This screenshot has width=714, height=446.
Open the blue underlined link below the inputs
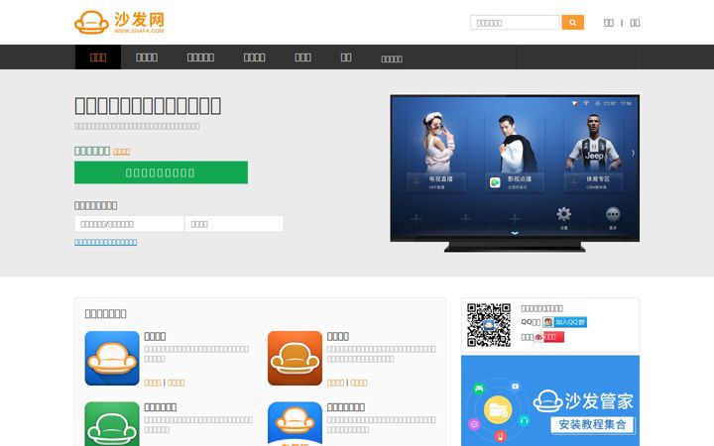(106, 242)
